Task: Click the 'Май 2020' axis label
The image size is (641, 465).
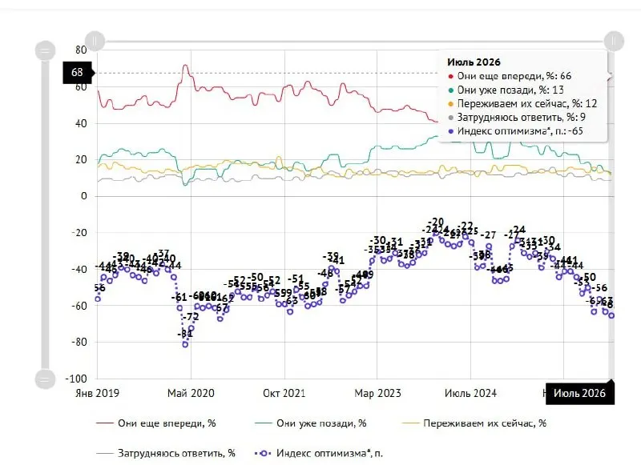Action: pyautogui.click(x=191, y=393)
